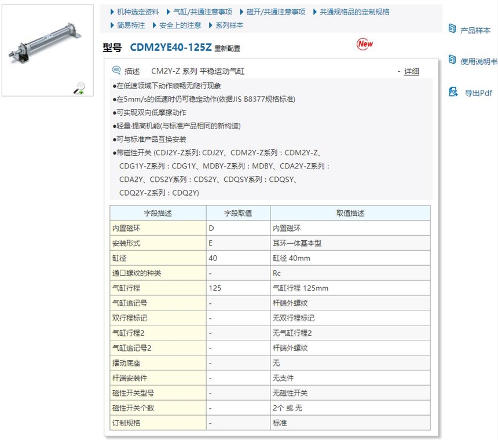Select the 气缸追记号2 row label
Screen dimensions: 498x440
coord(158,348)
